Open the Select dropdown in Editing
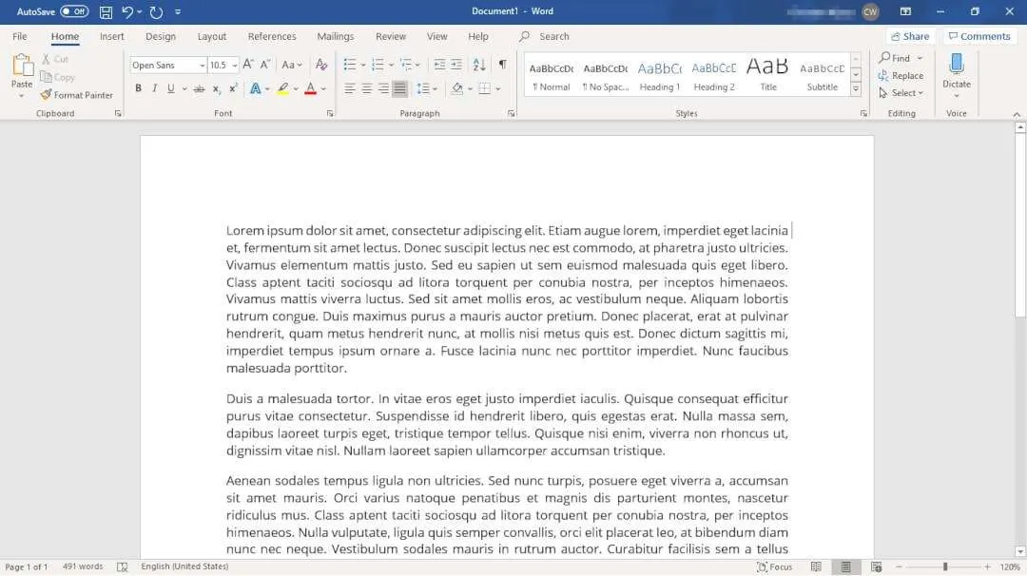The width and height of the screenshot is (1027, 576). pyautogui.click(x=901, y=93)
